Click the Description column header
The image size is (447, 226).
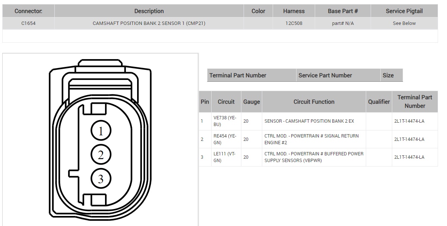tap(149, 11)
